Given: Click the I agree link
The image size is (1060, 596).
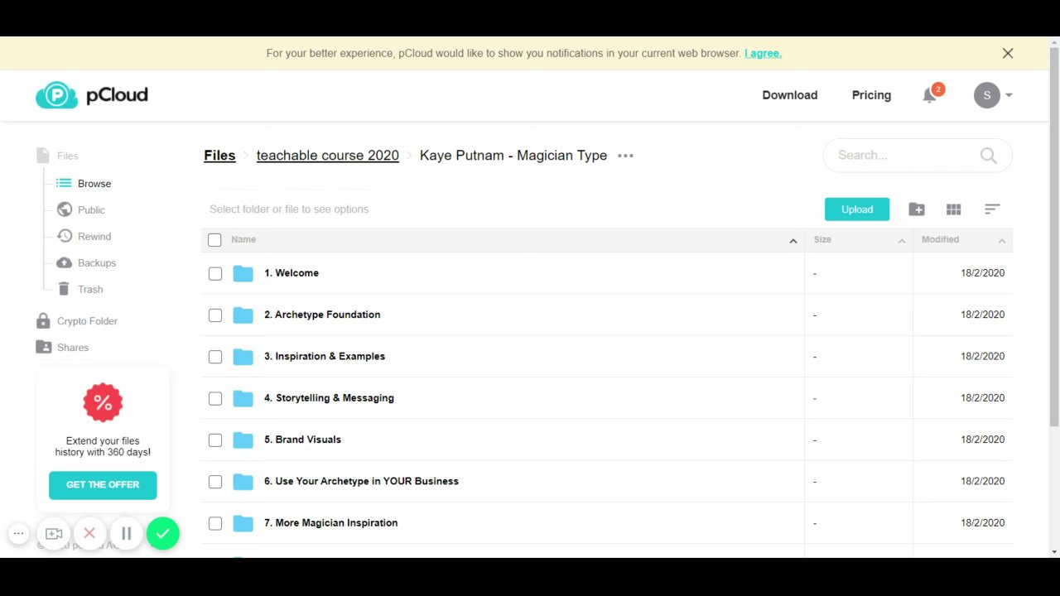Looking at the screenshot, I should pyautogui.click(x=763, y=53).
